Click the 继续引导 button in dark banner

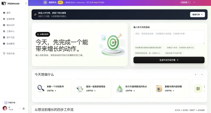pyautogui.click(x=198, y=15)
